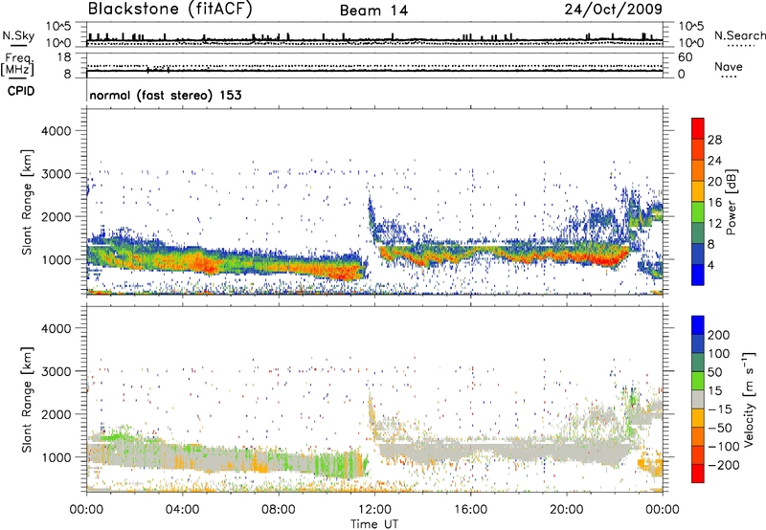Click the 'CPID' label

tap(21, 91)
